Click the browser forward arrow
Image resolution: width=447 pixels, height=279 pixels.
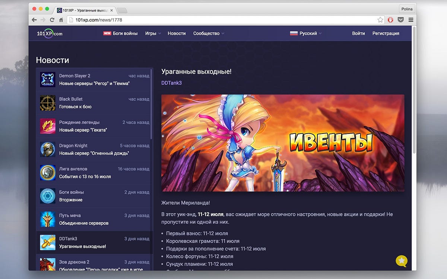point(43,20)
